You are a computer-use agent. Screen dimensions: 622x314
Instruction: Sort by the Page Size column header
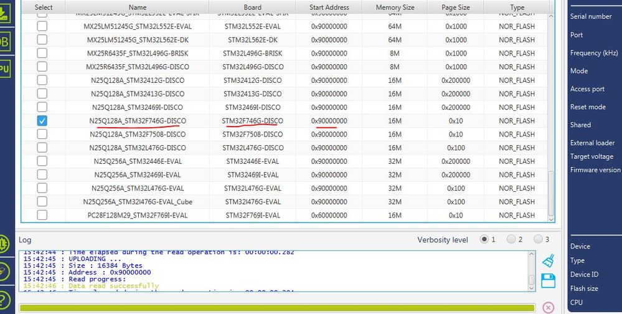(456, 7)
